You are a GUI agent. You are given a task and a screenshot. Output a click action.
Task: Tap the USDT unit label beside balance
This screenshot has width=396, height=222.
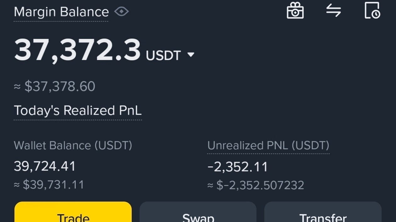[163, 55]
